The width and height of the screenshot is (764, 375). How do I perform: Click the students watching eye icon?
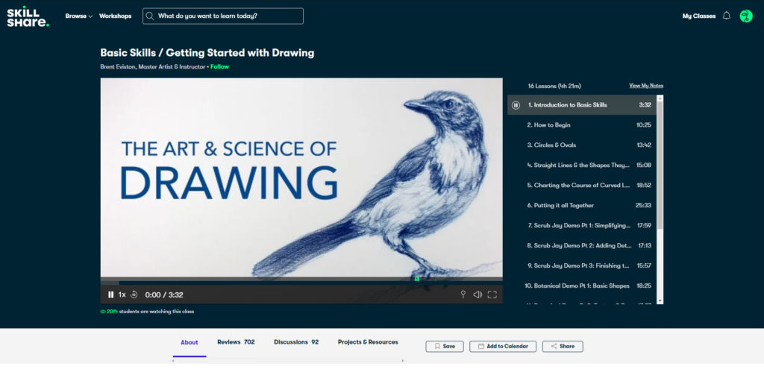point(103,312)
